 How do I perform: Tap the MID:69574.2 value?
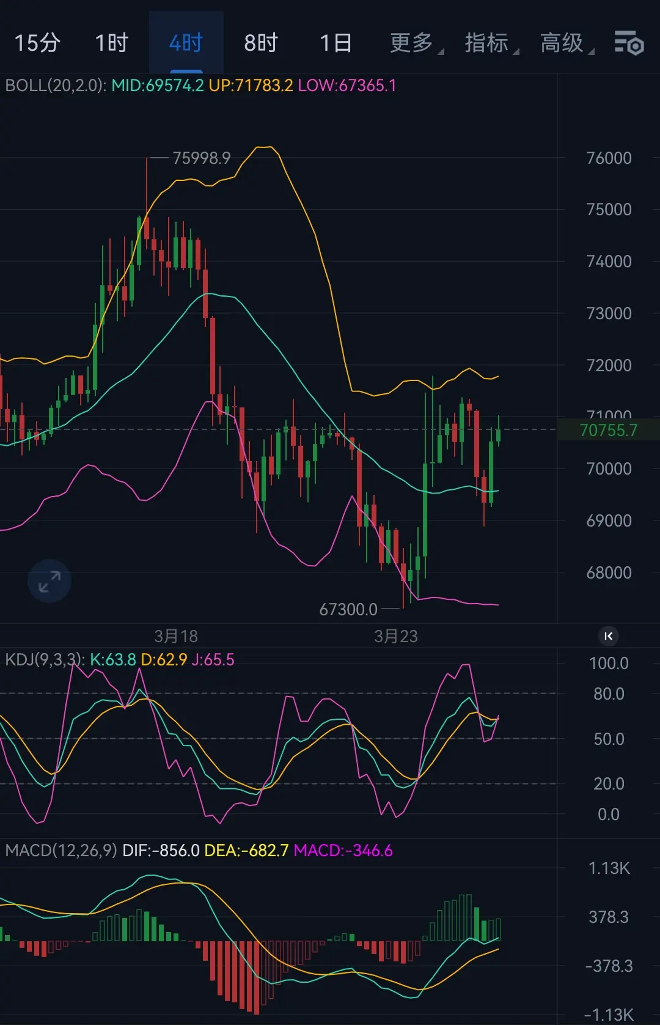[x=158, y=85]
